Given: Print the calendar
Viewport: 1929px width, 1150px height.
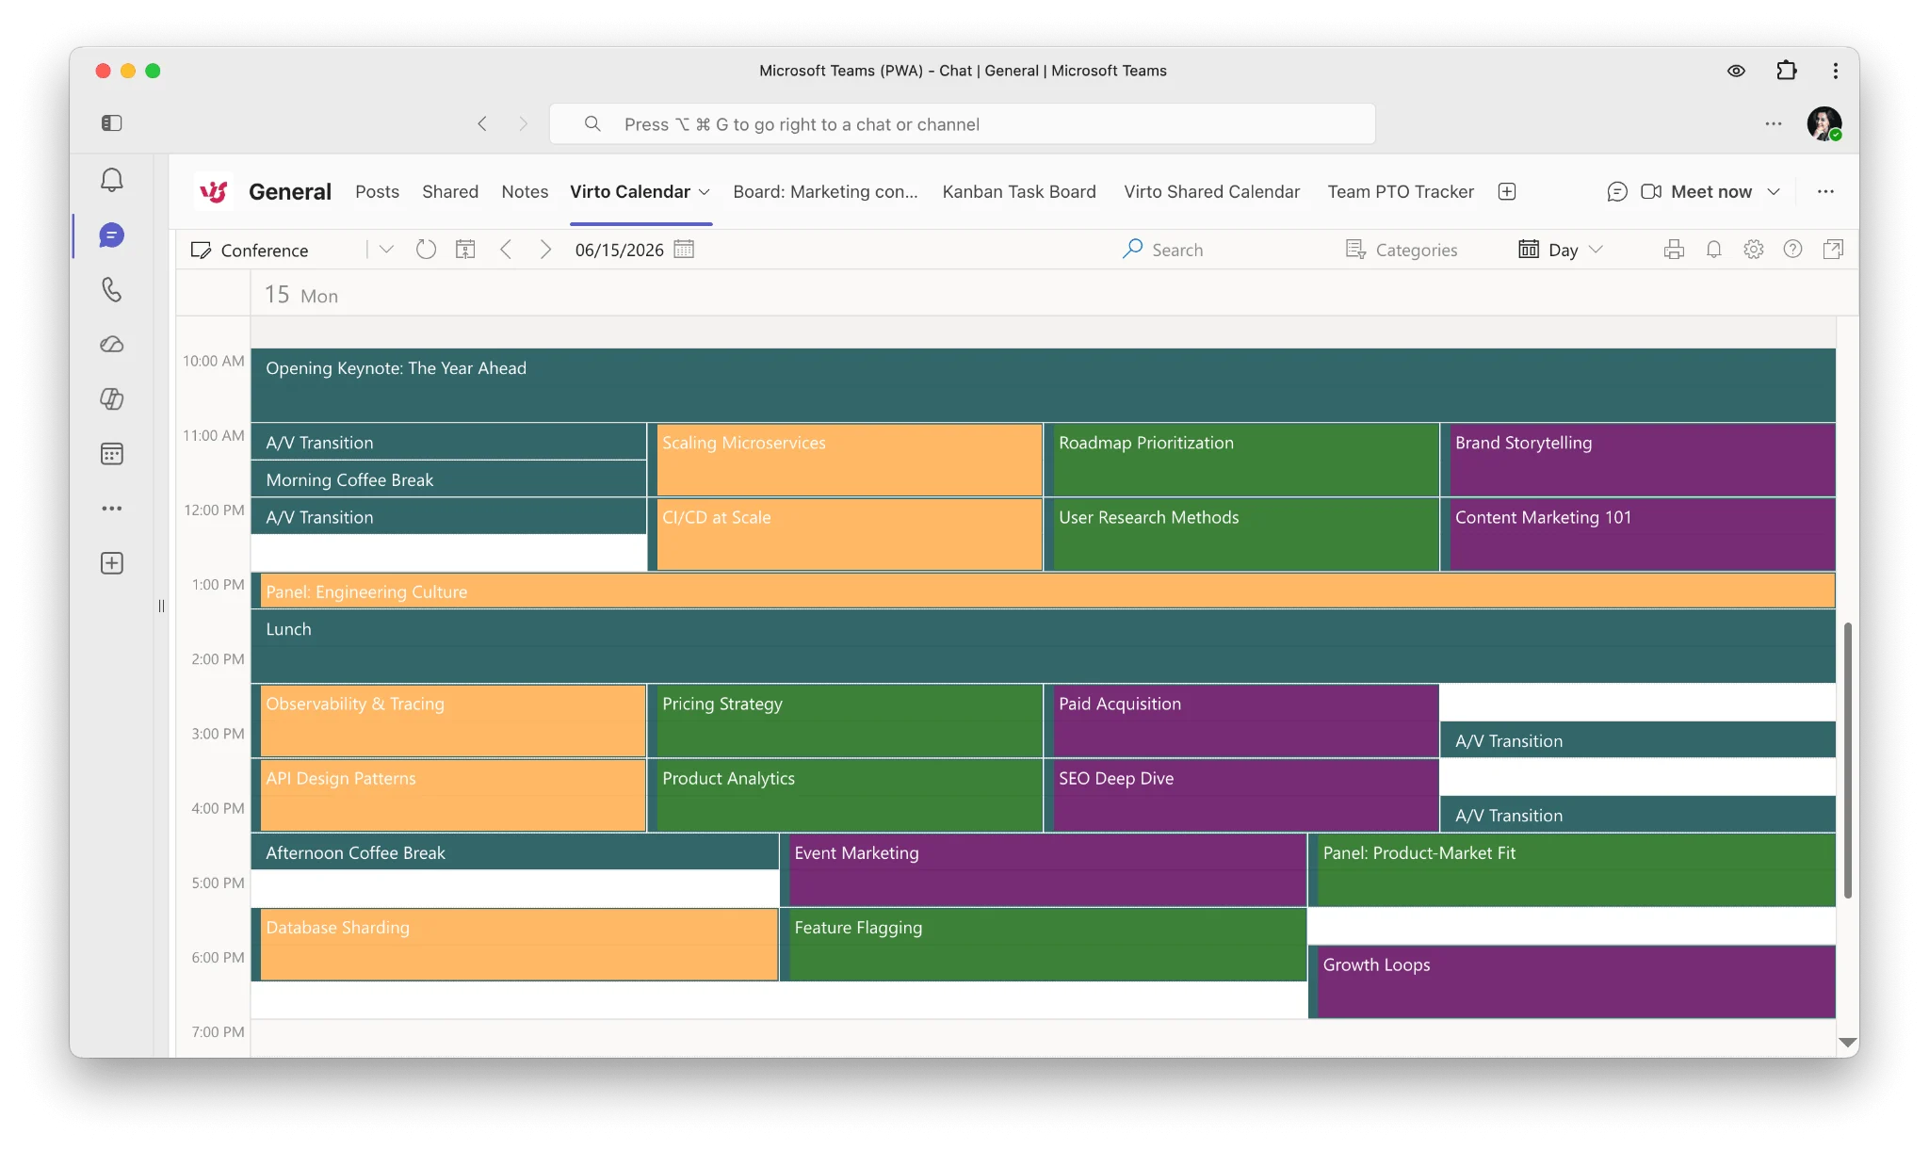Looking at the screenshot, I should (1674, 250).
